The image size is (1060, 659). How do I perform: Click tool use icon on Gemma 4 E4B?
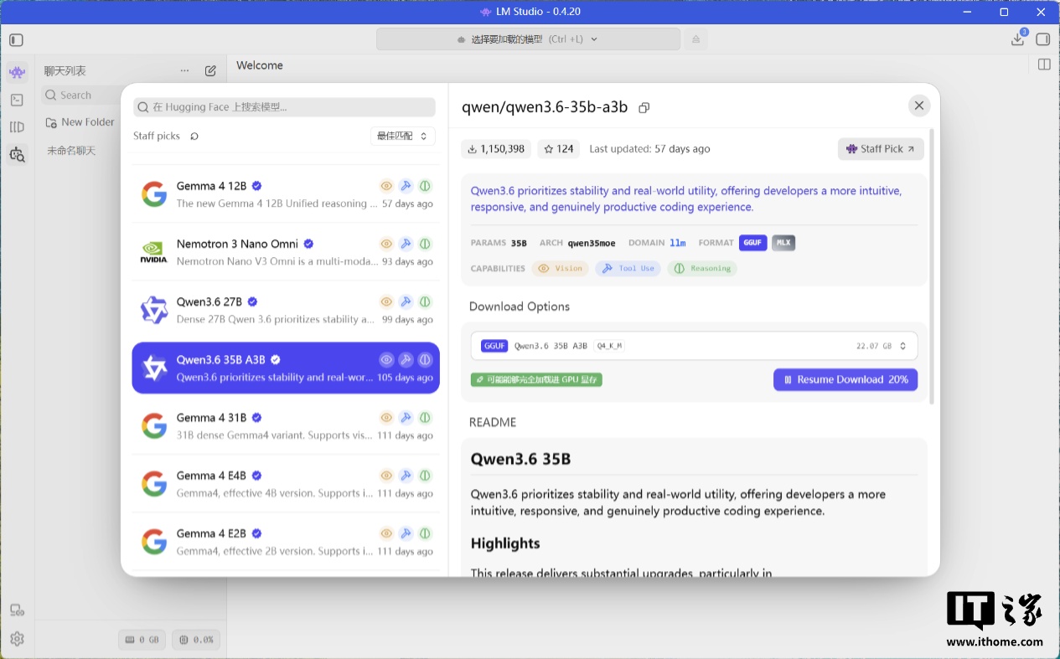tap(406, 476)
